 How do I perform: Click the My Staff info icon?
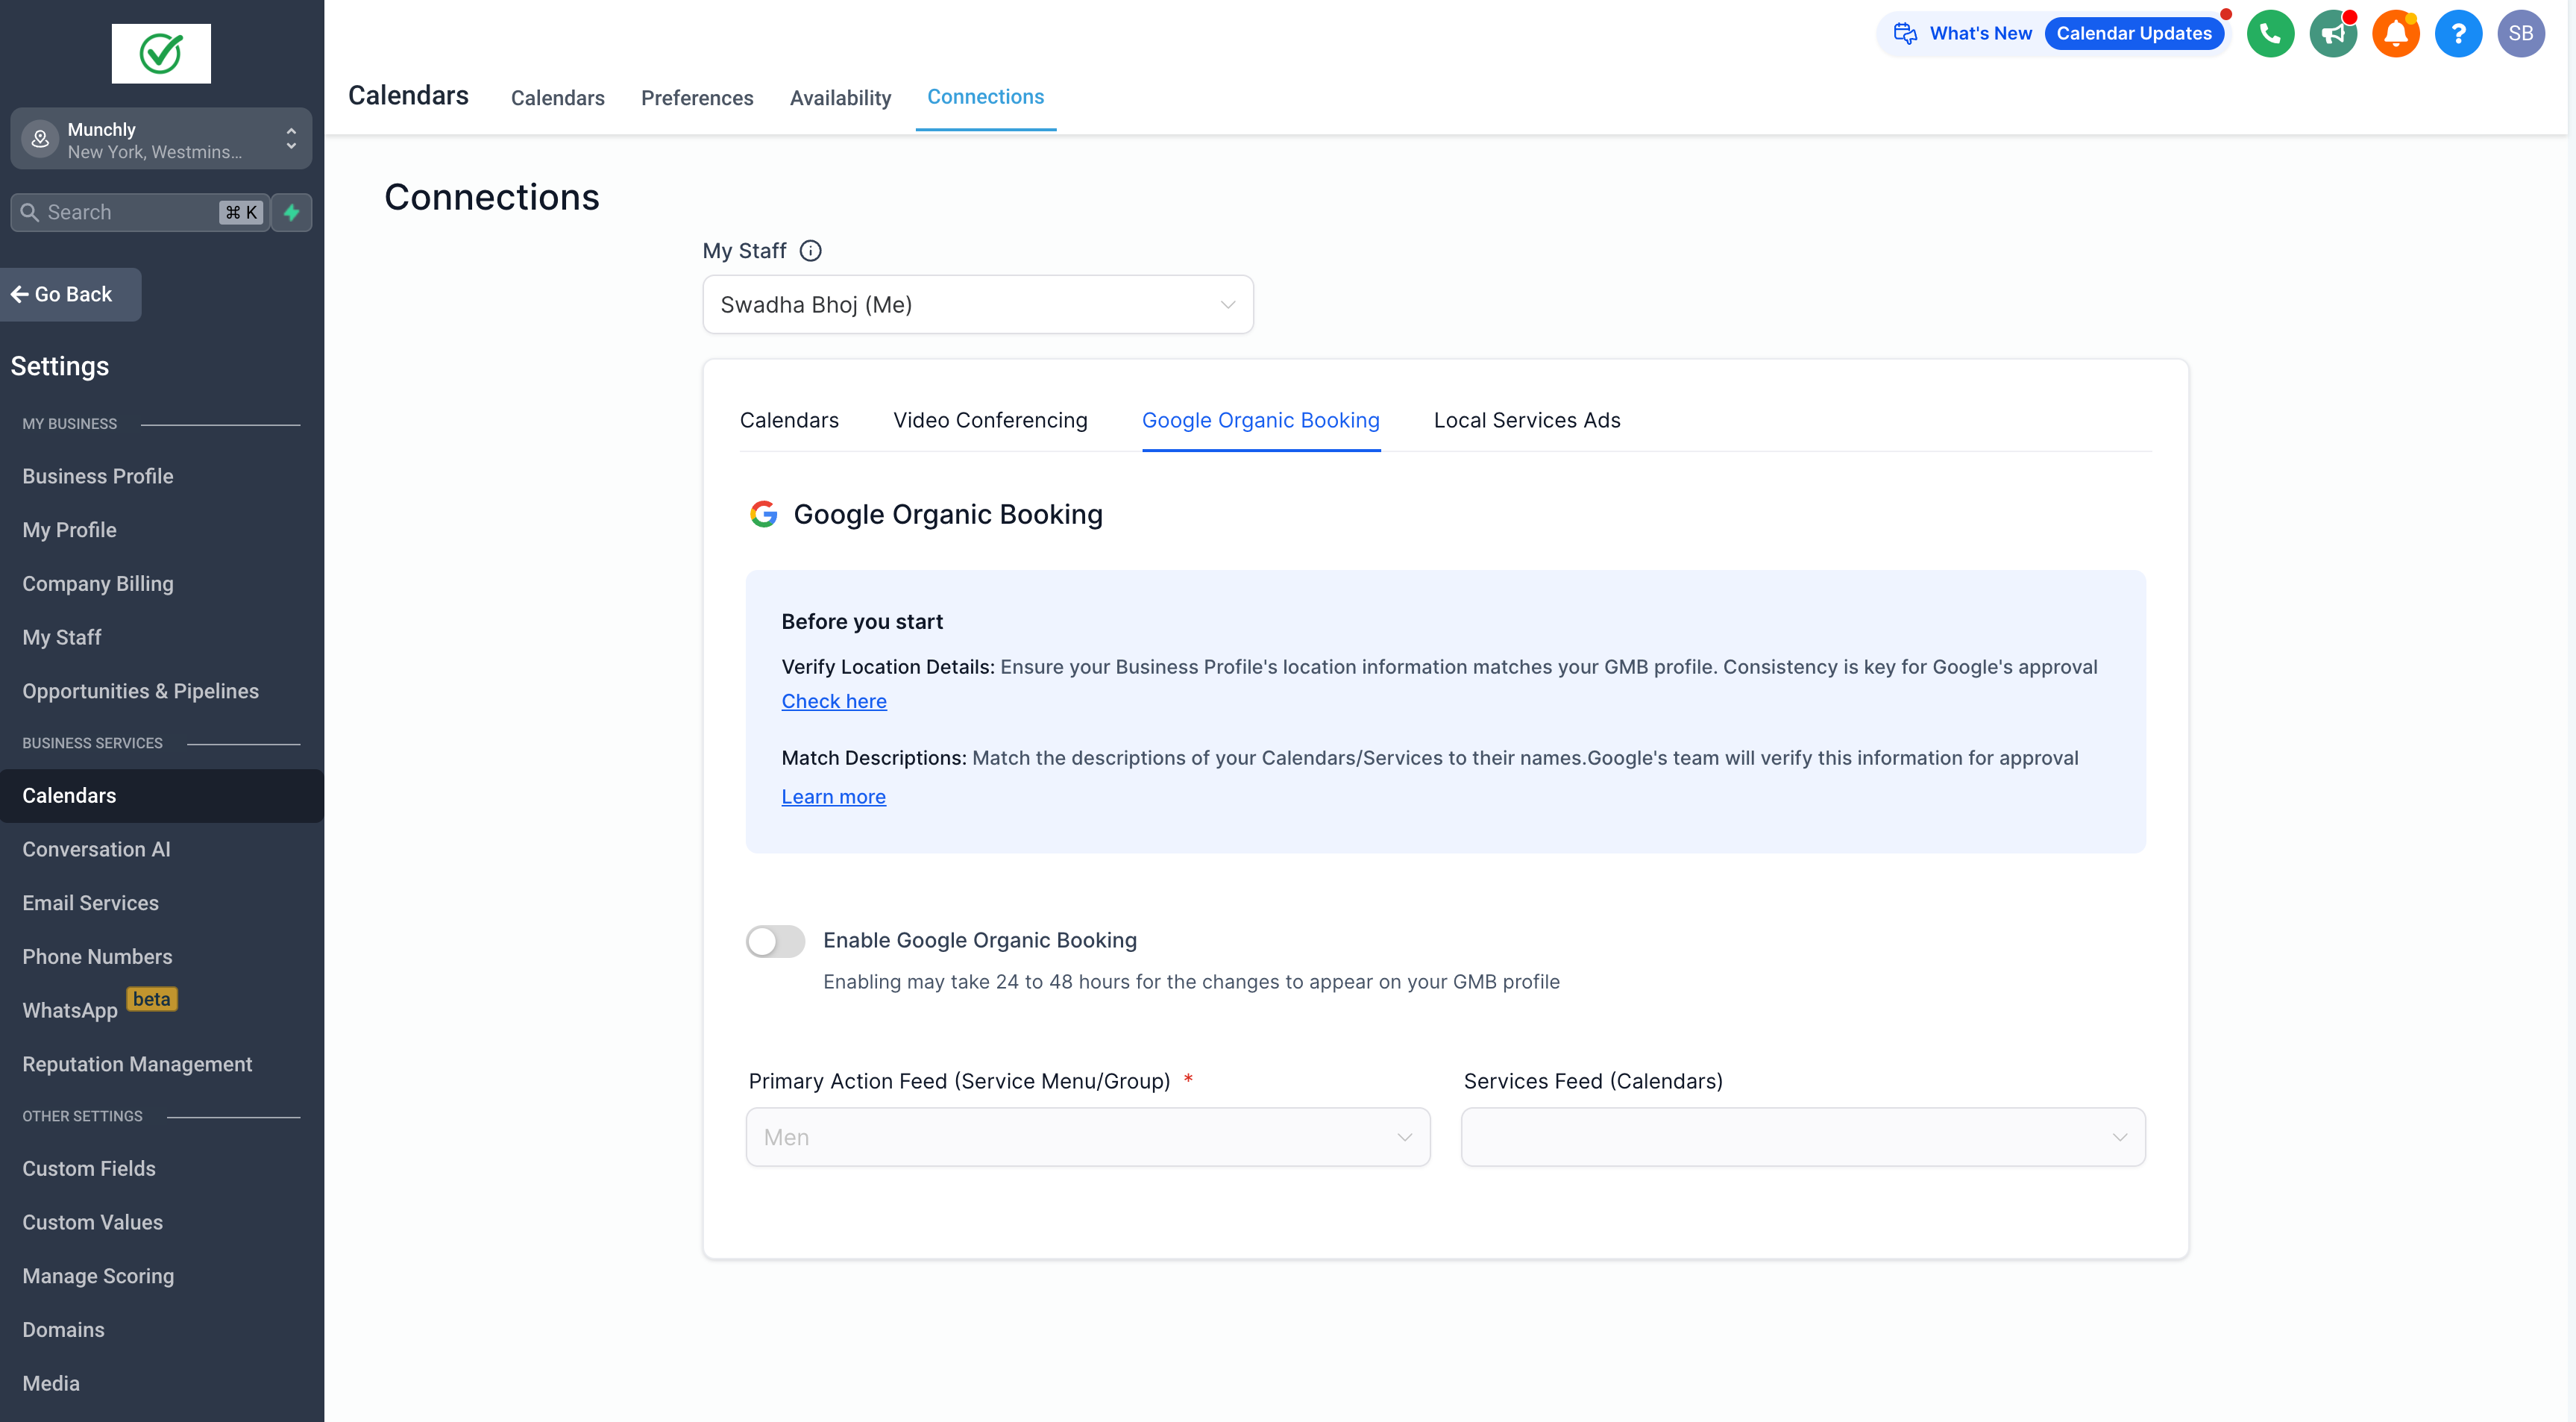point(811,251)
